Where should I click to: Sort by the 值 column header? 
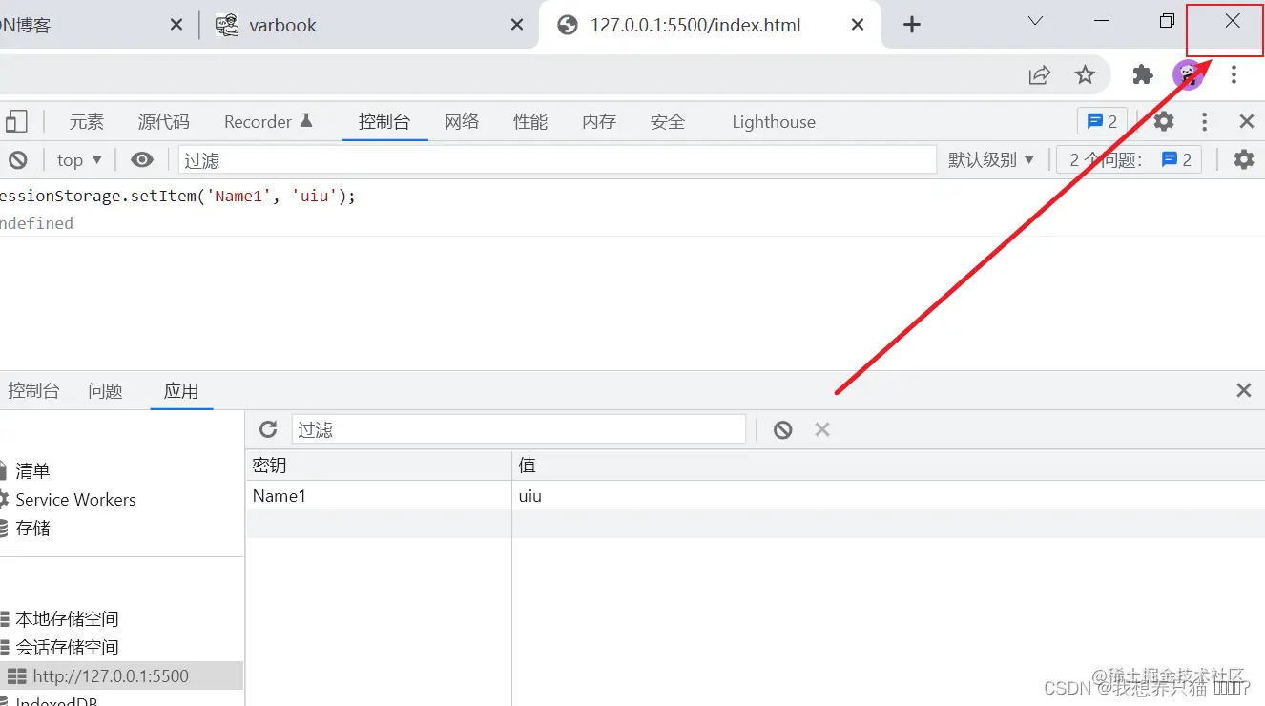tap(888, 466)
